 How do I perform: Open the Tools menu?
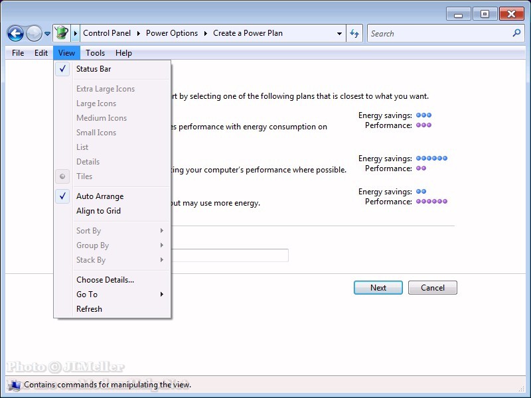(x=95, y=53)
